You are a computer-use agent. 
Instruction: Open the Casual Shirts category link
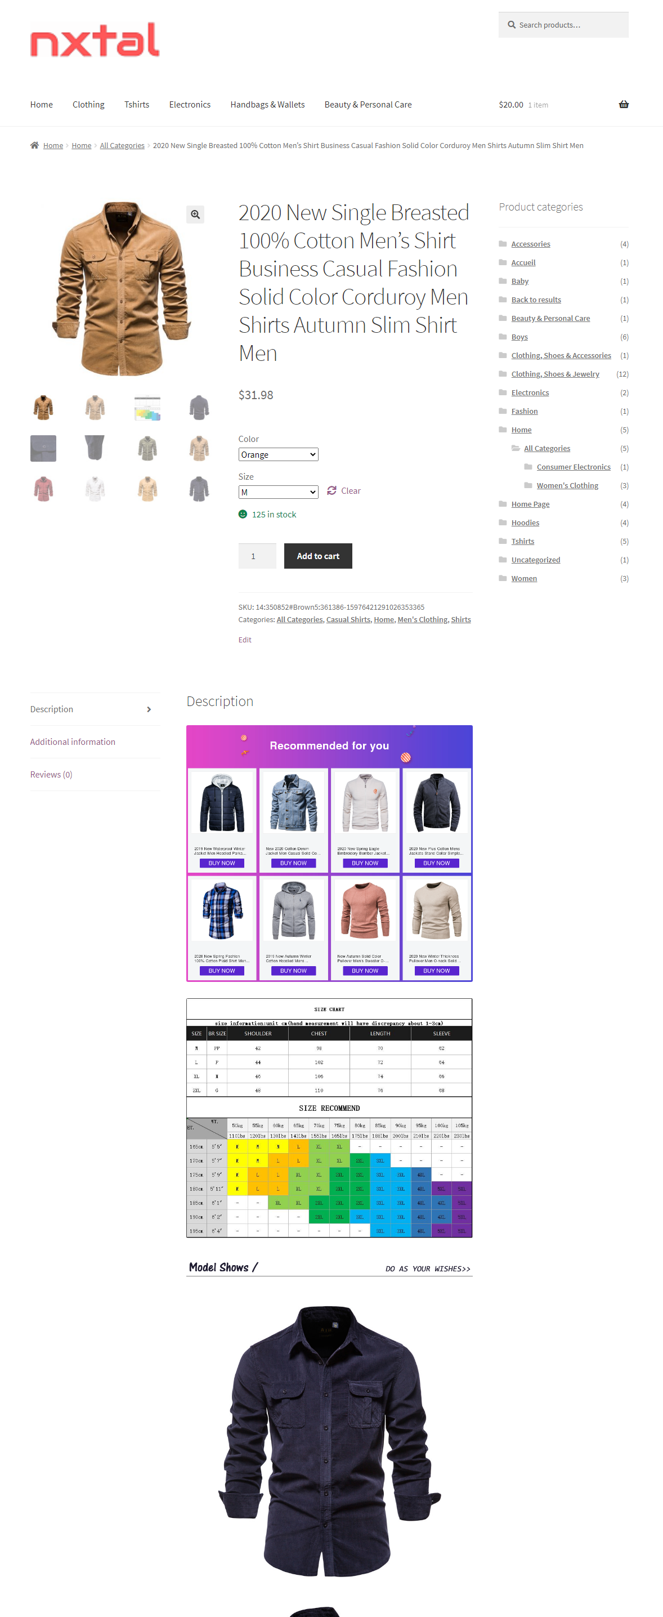click(x=348, y=619)
